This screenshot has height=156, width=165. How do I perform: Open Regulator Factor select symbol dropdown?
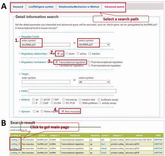94,44
